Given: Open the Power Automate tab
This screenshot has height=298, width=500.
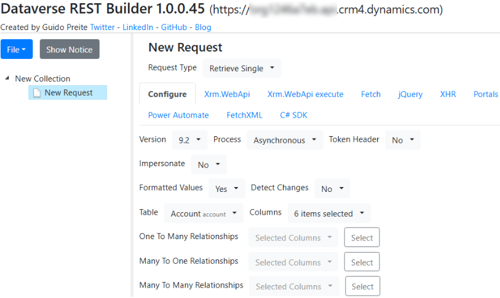Looking at the screenshot, I should coord(178,115).
